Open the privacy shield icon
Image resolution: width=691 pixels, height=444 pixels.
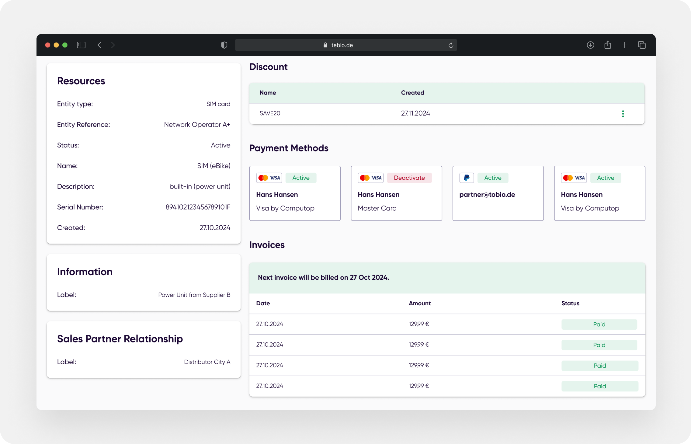coord(224,45)
